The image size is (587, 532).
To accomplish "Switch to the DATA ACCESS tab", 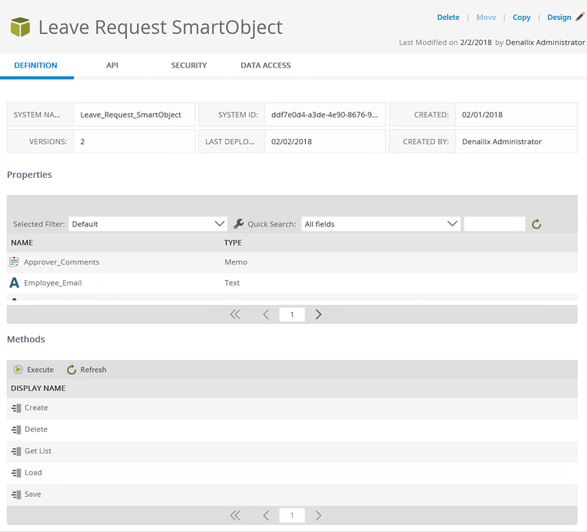I will point(266,65).
